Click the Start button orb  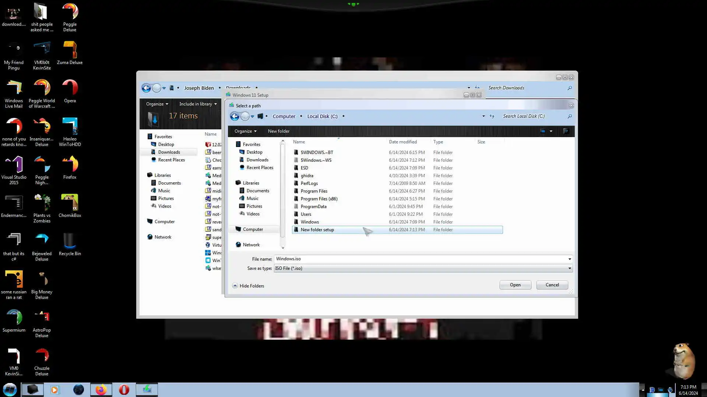point(10,390)
